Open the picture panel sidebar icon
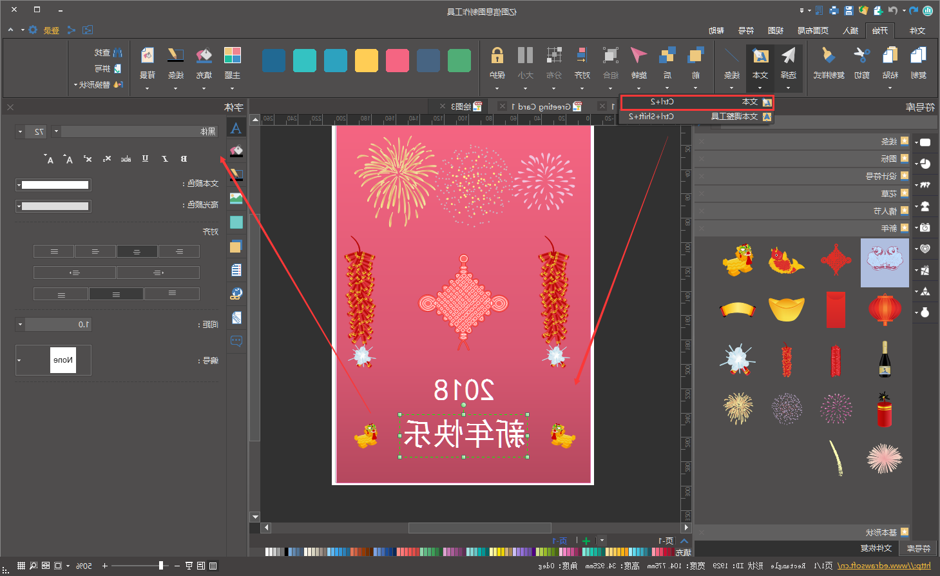The width and height of the screenshot is (940, 576). 236,198
